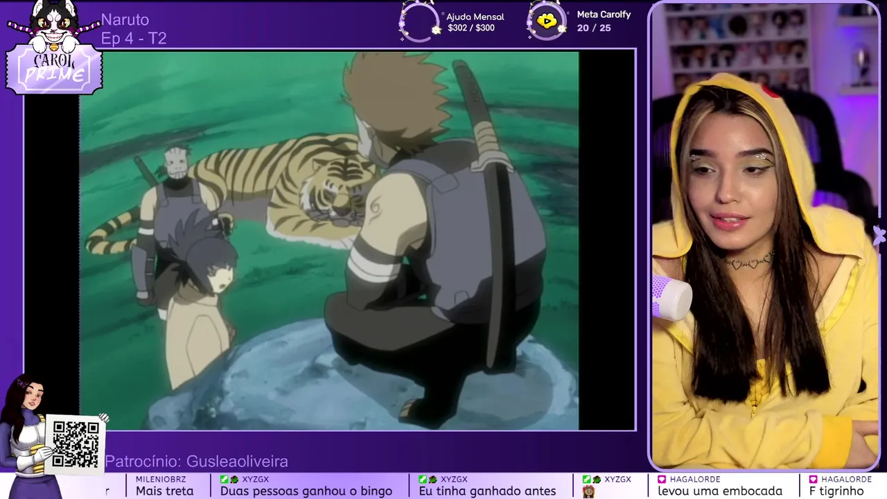Image resolution: width=887 pixels, height=499 pixels.
Task: Click the streamer webcam feed
Action: click(766, 236)
